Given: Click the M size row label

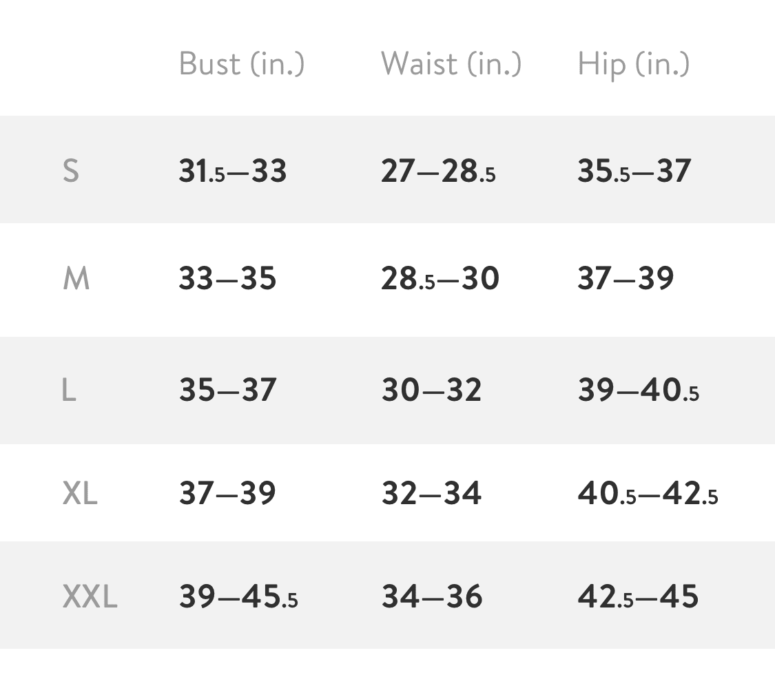Looking at the screenshot, I should click(x=76, y=279).
